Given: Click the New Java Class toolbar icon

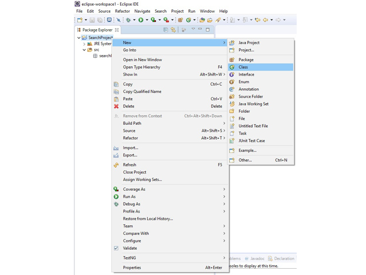Looking at the screenshot, I should click(x=188, y=20).
